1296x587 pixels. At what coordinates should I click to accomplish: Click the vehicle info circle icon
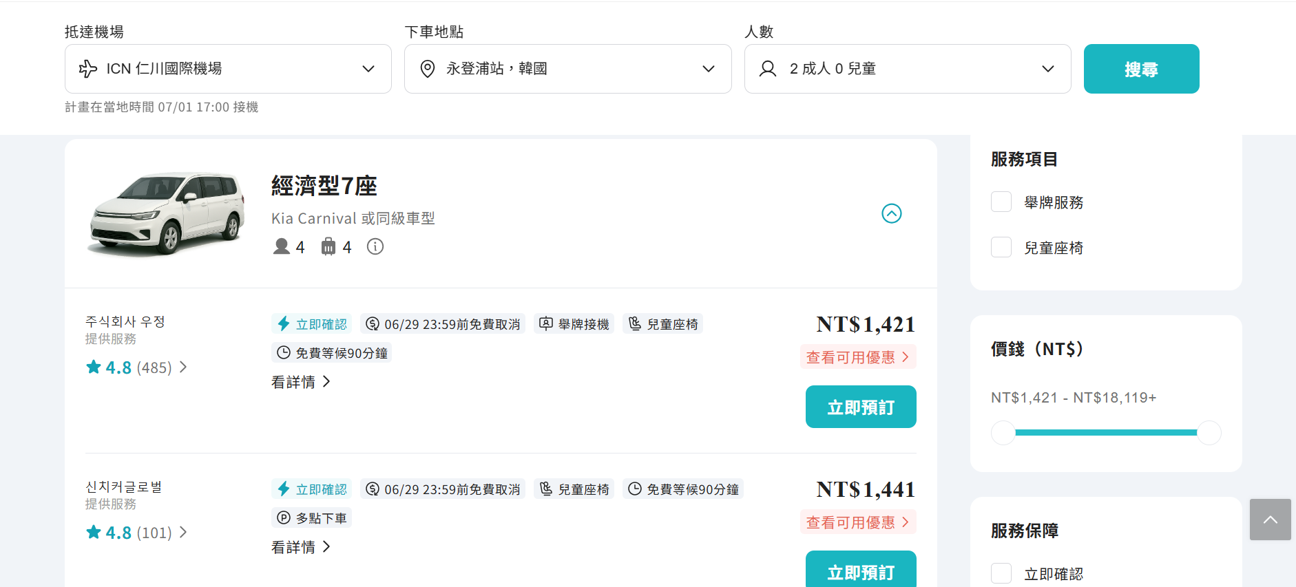(375, 246)
